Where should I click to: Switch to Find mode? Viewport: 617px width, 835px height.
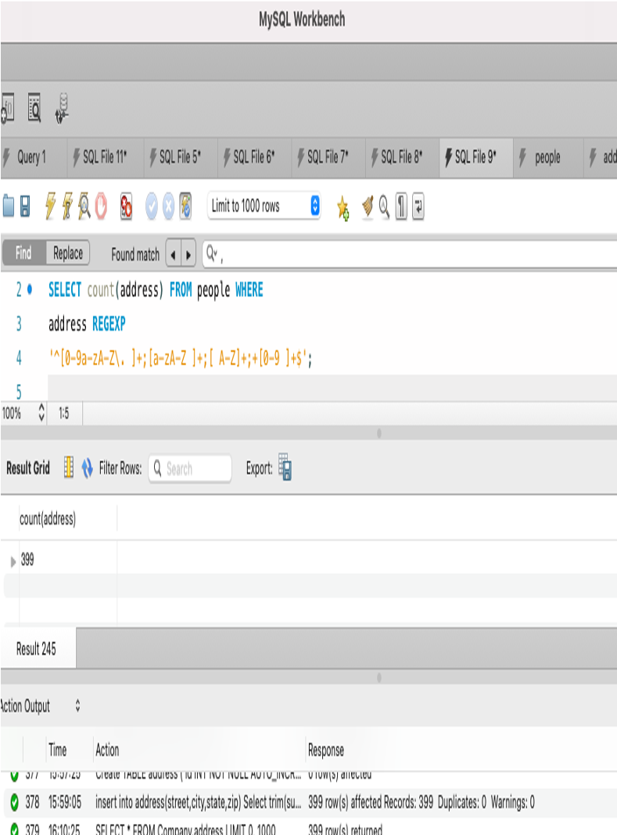coord(23,253)
